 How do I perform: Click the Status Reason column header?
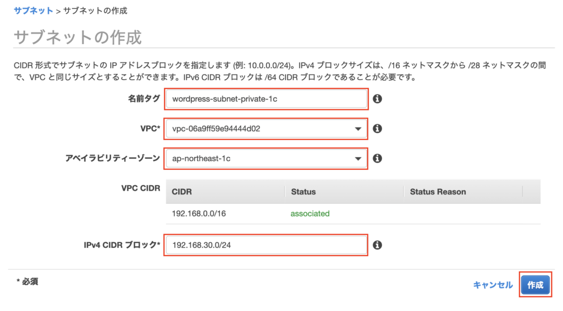[x=438, y=192]
